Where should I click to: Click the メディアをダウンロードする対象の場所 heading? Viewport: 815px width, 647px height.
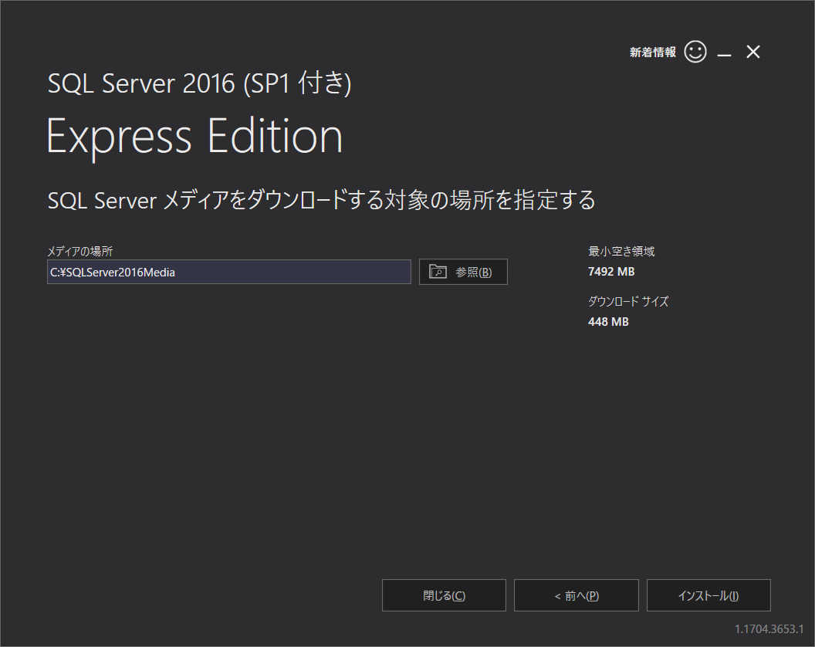pyautogui.click(x=321, y=200)
